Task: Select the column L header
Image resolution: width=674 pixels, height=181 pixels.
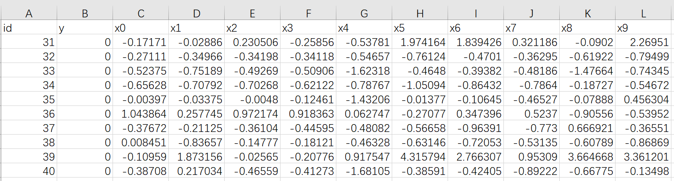Action: [x=643, y=13]
